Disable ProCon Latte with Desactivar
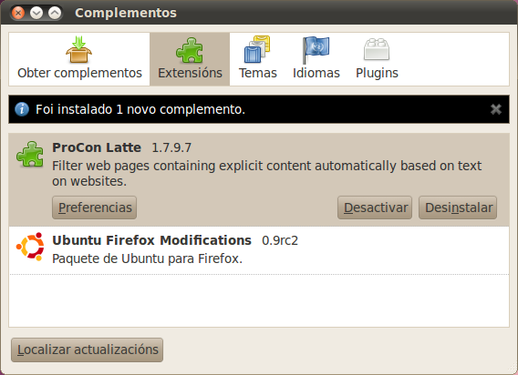This screenshot has width=518, height=375. tap(375, 208)
